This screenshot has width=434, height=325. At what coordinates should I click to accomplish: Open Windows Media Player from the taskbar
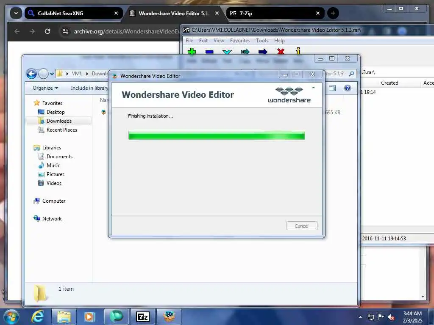click(x=90, y=317)
